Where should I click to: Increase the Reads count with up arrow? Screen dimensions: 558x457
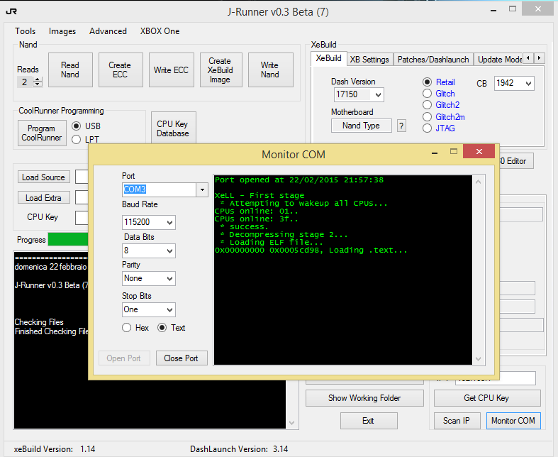pos(38,79)
